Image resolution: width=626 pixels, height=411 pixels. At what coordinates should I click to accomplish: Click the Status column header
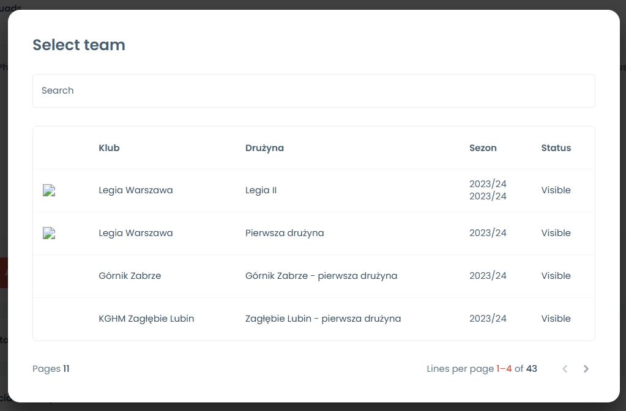click(x=556, y=148)
